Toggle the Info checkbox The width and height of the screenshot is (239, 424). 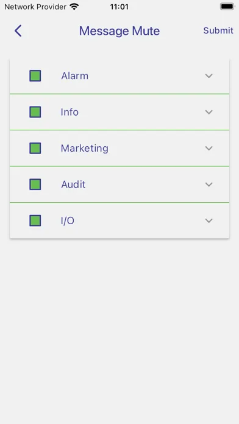pyautogui.click(x=35, y=112)
